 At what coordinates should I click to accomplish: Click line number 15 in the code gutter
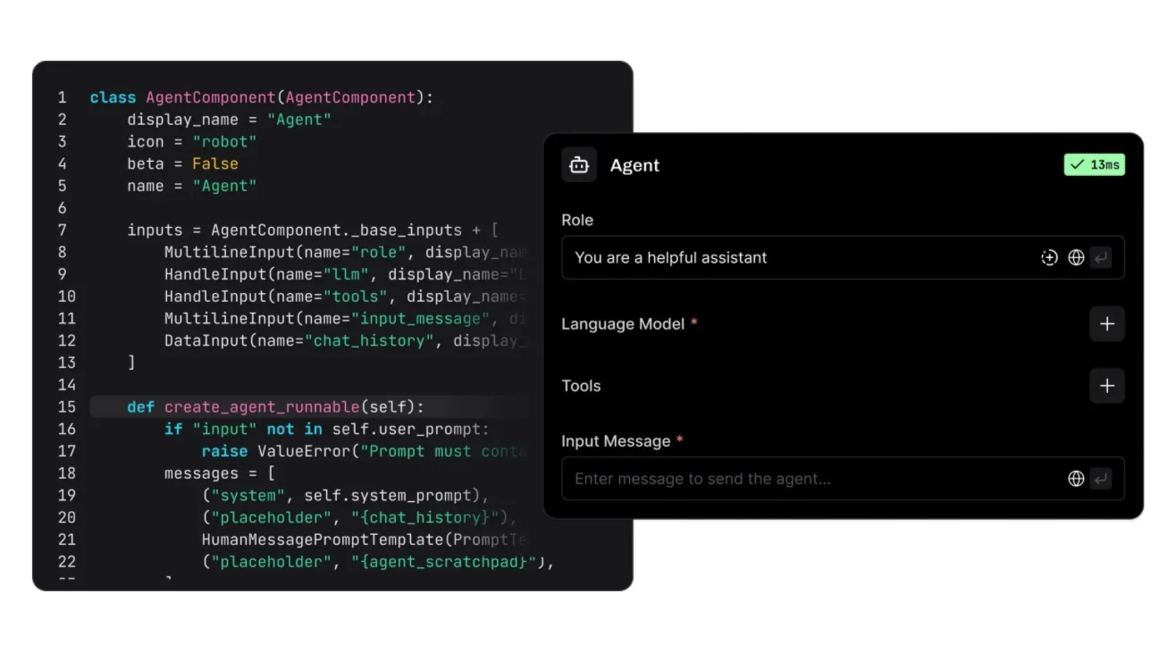(x=67, y=407)
